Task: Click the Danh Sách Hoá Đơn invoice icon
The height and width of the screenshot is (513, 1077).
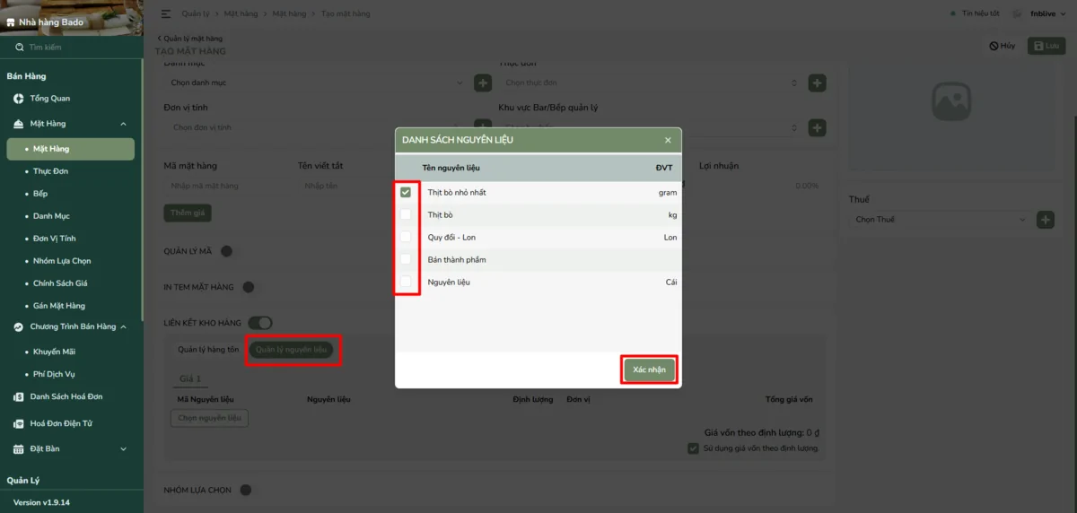Action: click(19, 396)
